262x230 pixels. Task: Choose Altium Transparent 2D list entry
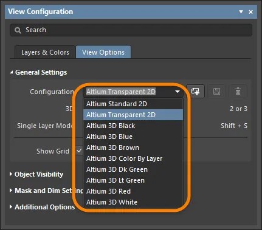pos(133,115)
